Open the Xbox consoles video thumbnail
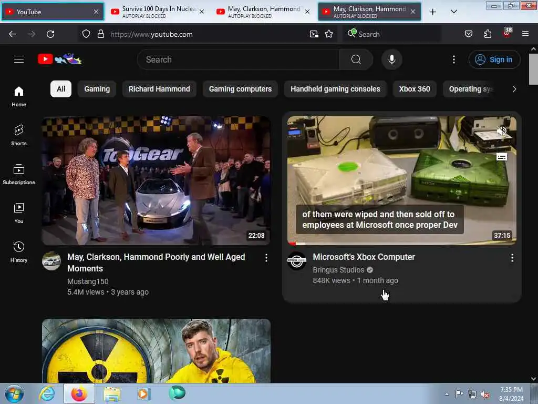 point(402,180)
